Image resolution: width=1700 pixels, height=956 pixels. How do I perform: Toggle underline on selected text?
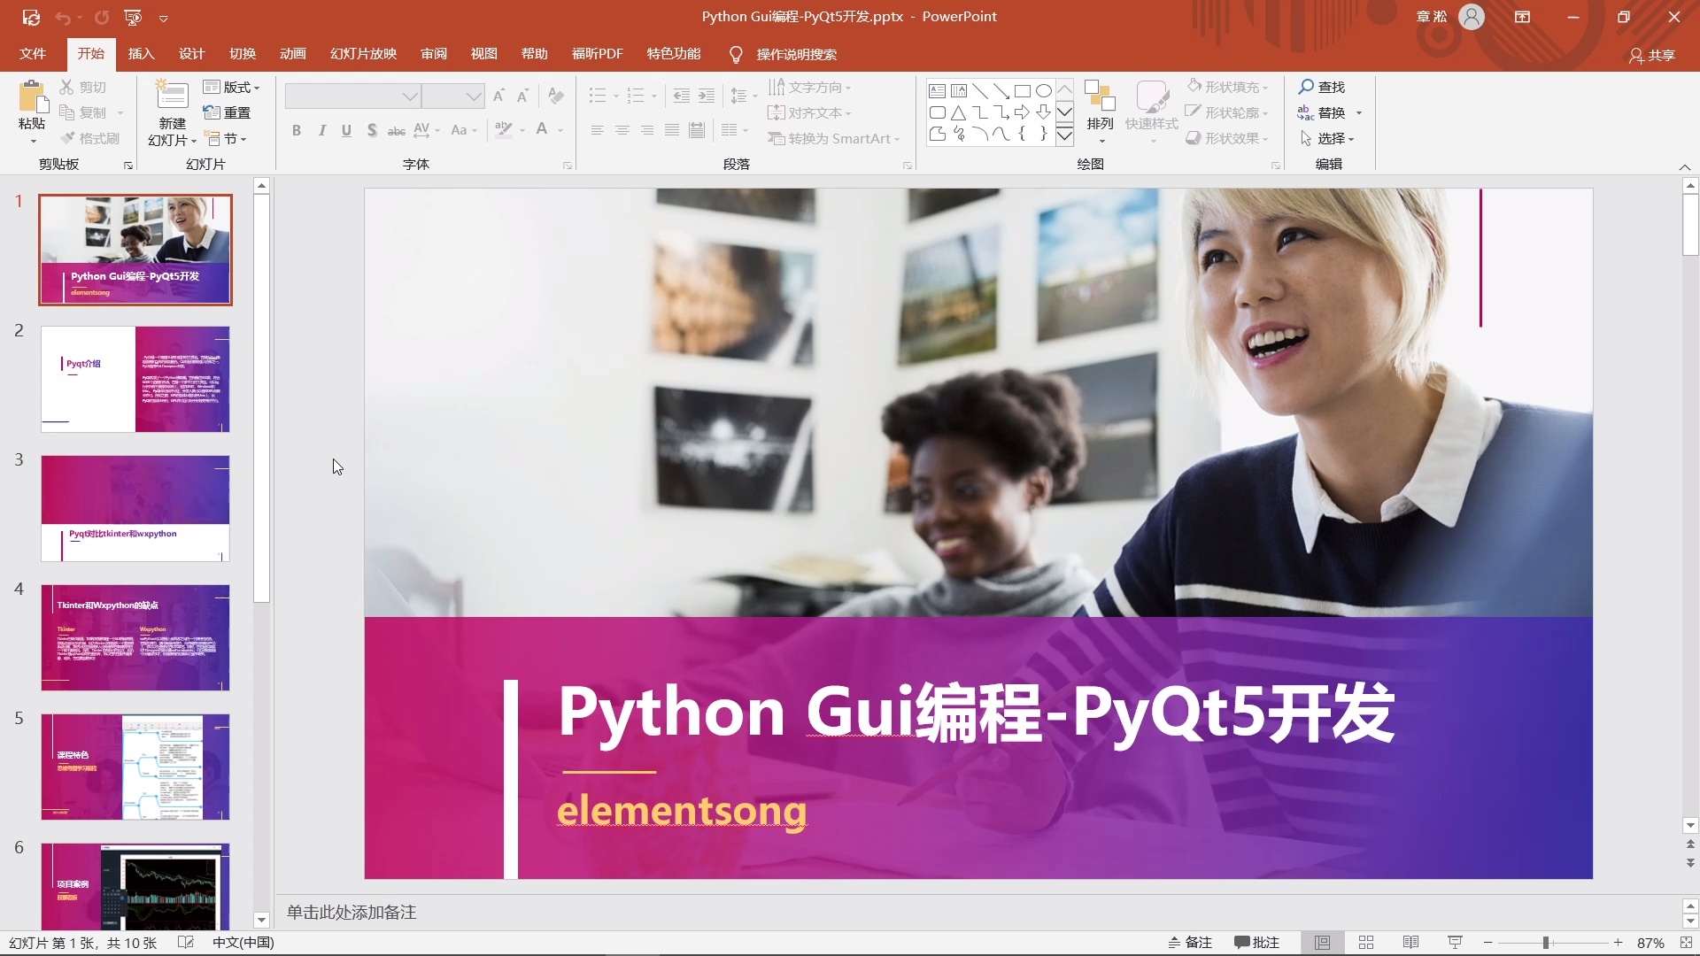[x=346, y=130]
